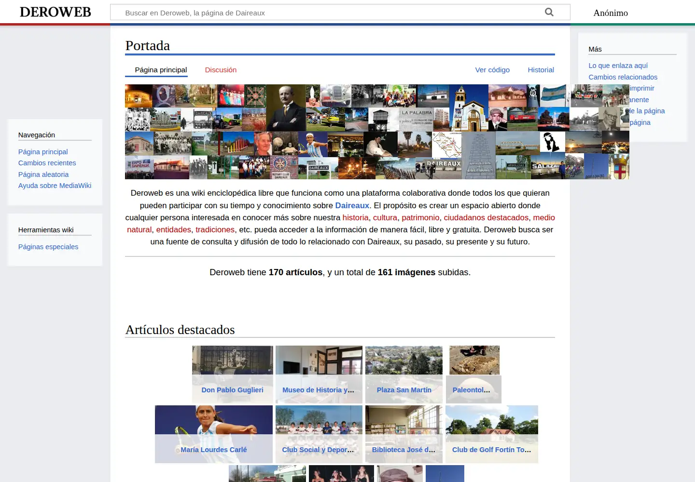Screen dimensions: 695x482
Task: Click the Portada page title
Action: coord(148,45)
